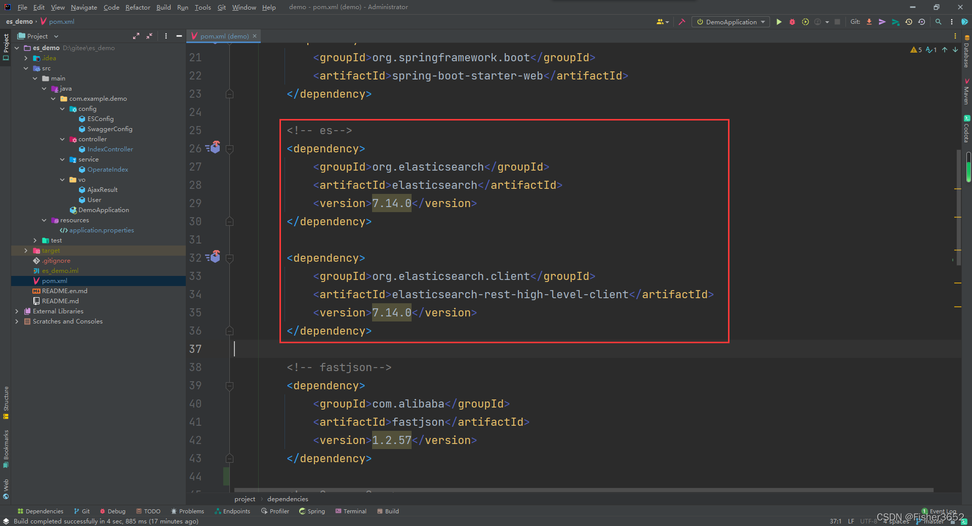
Task: Collapse the controller package node
Action: click(62, 139)
